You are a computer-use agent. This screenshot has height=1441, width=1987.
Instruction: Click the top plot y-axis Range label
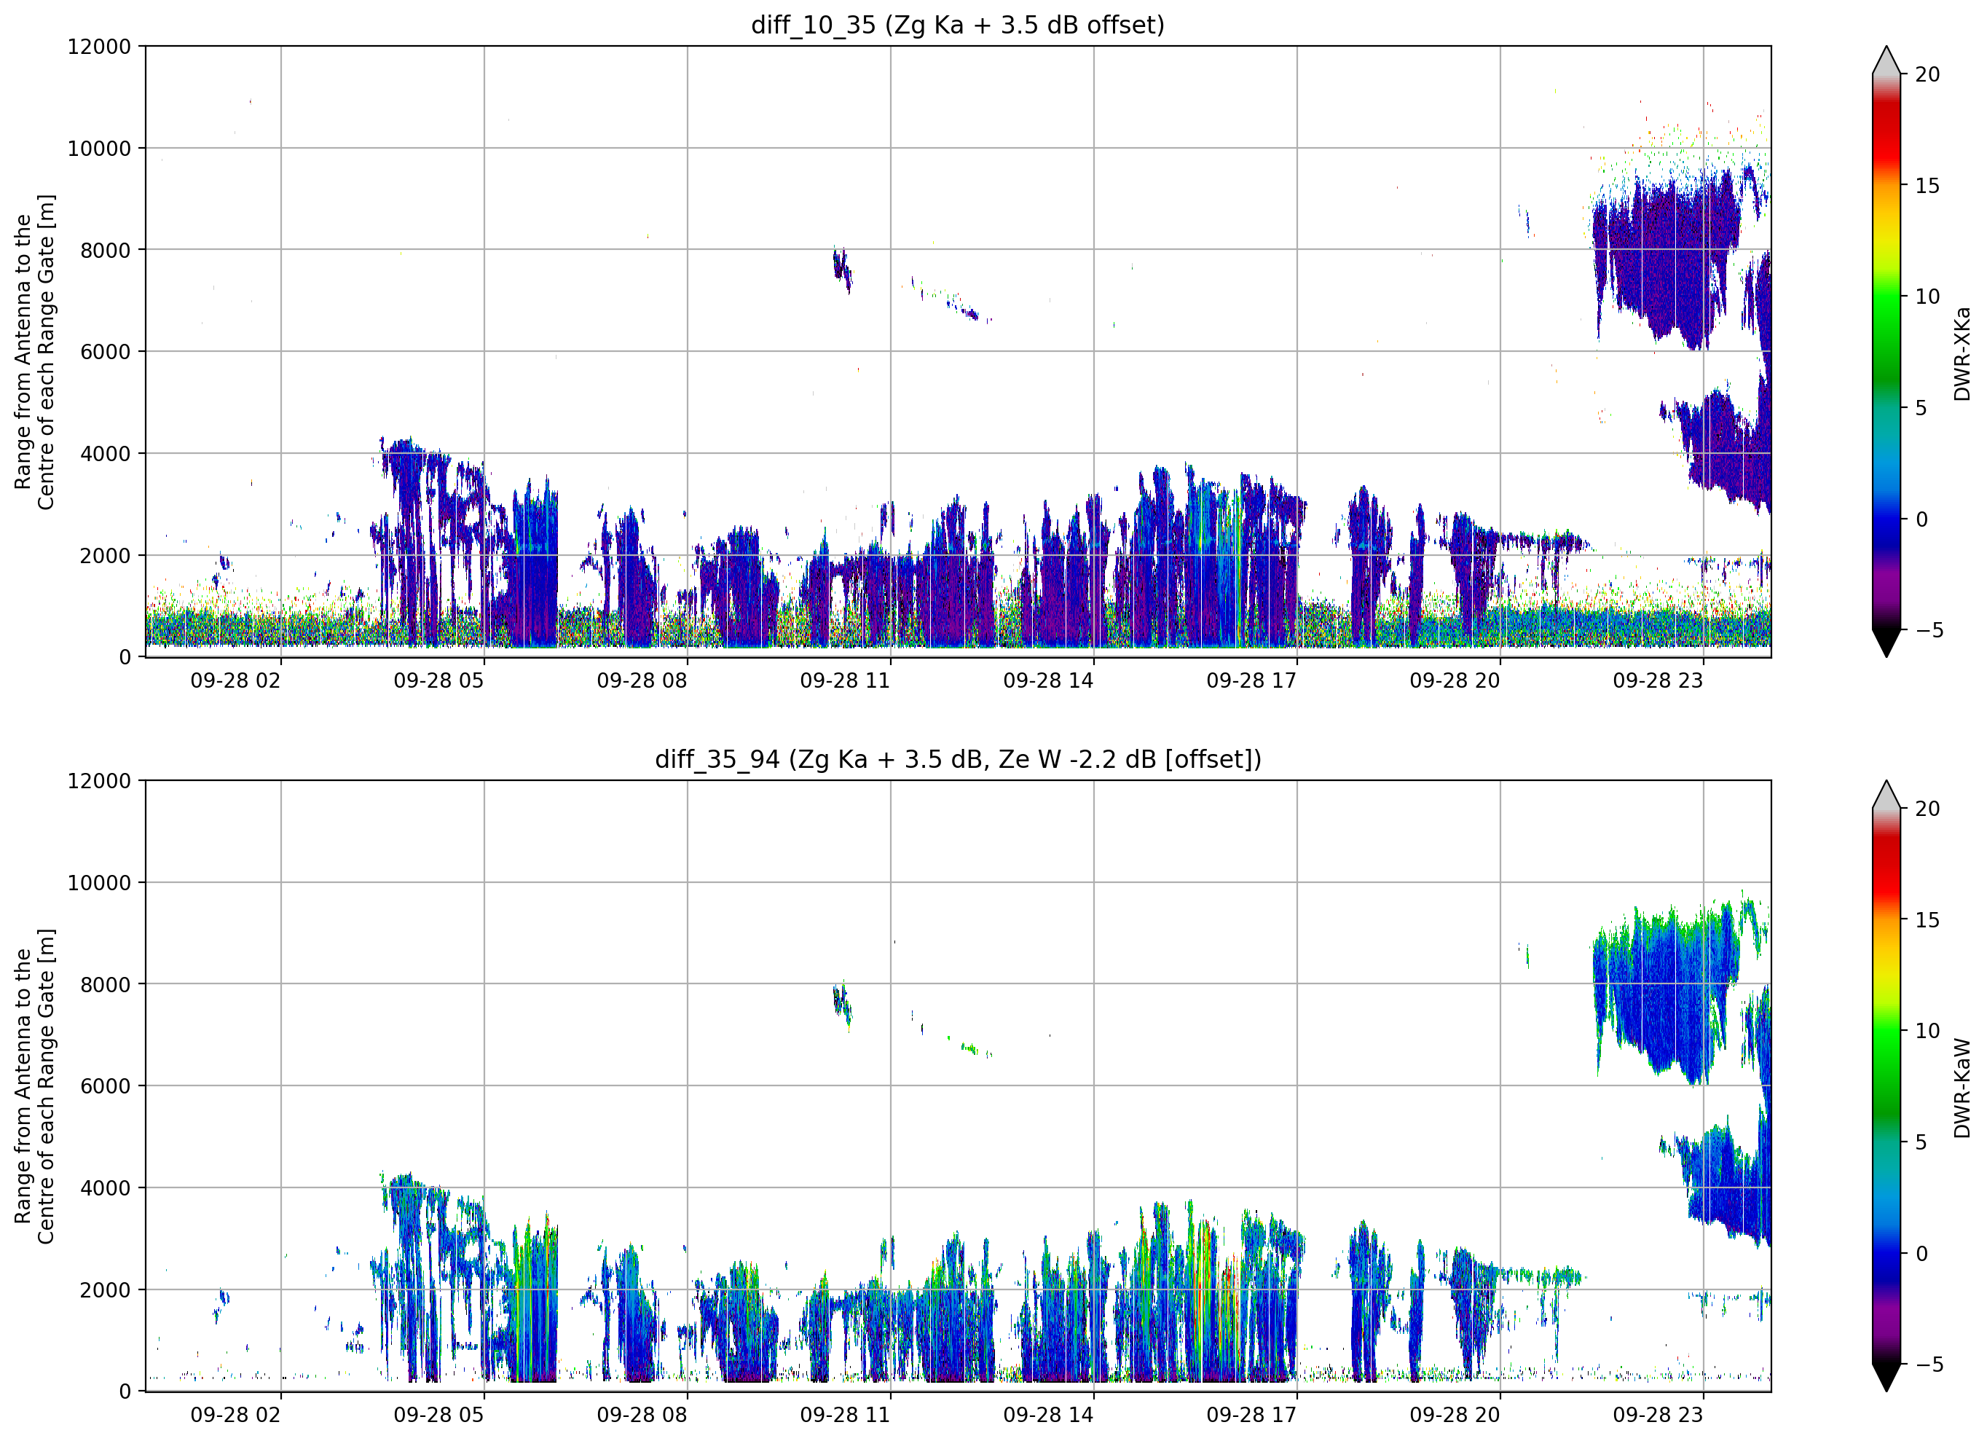coord(34,351)
